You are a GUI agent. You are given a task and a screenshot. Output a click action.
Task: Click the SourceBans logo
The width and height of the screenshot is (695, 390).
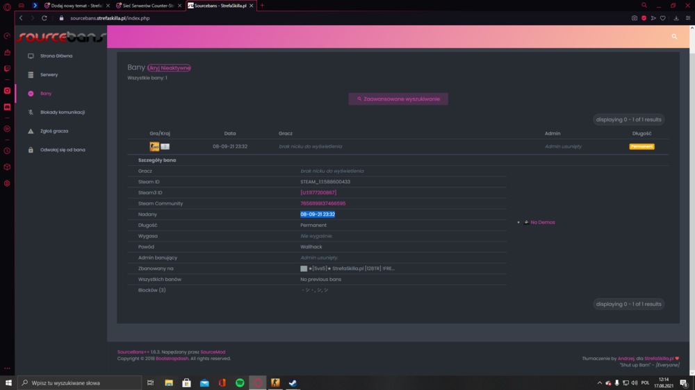click(61, 37)
